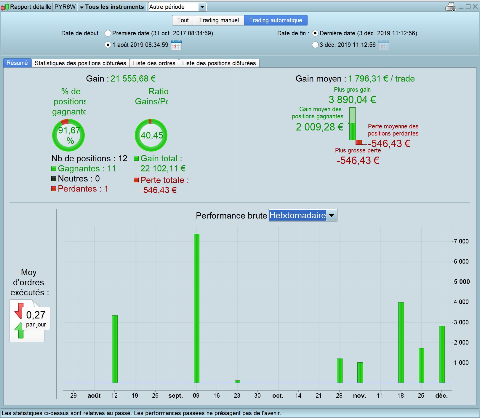480x419 pixels.
Task: Click the Tout filter button
Action: pos(183,20)
